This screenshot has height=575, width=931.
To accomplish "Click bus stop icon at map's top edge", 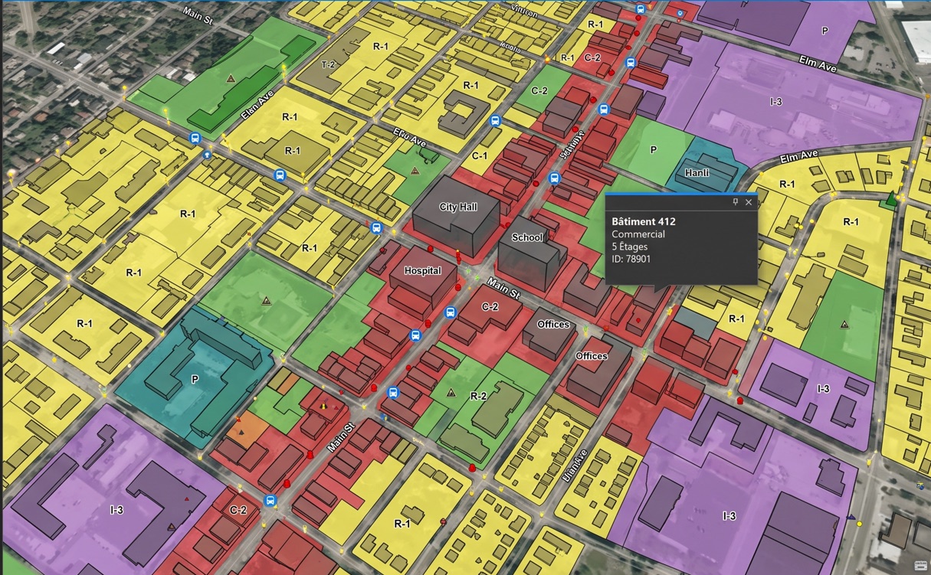I will point(641,9).
